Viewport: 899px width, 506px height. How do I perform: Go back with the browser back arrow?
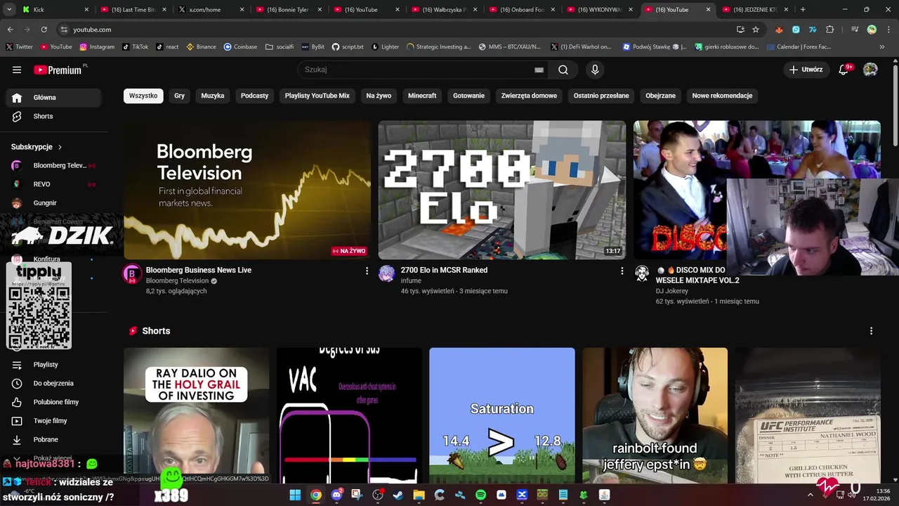tap(10, 30)
